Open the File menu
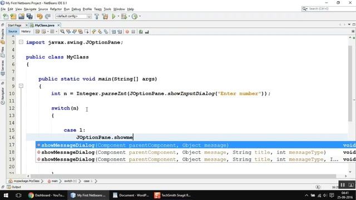Viewport: 356px width, 200px height. click(x=3, y=9)
